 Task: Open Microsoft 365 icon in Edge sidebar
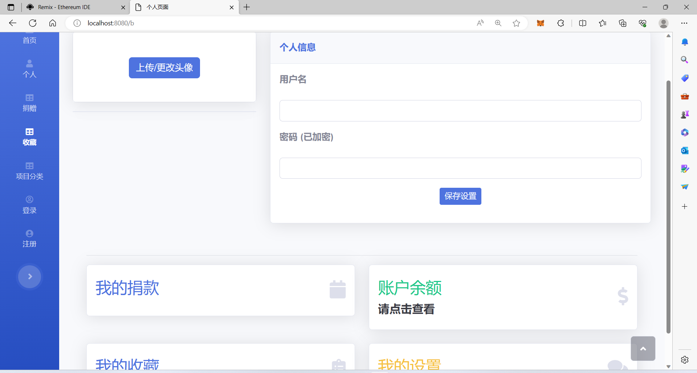[685, 132]
